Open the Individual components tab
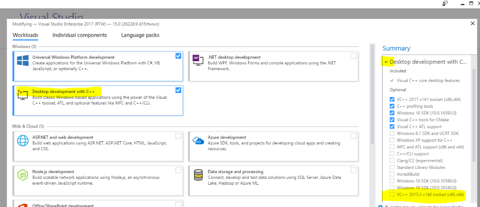The width and height of the screenshot is (480, 207). (80, 35)
